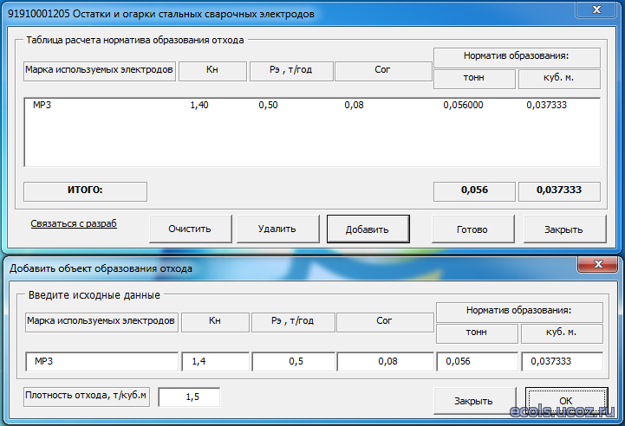
Task: Click Закрыть in the Добавить объект dialog
Action: (x=474, y=401)
